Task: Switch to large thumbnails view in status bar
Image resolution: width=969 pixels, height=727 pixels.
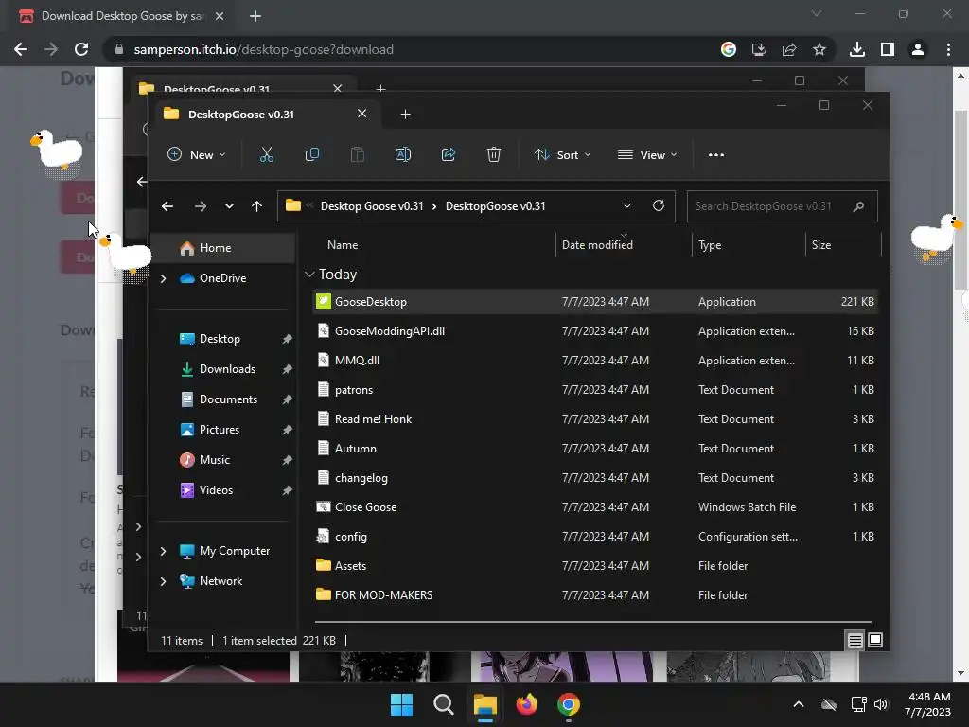Action: pyautogui.click(x=875, y=640)
